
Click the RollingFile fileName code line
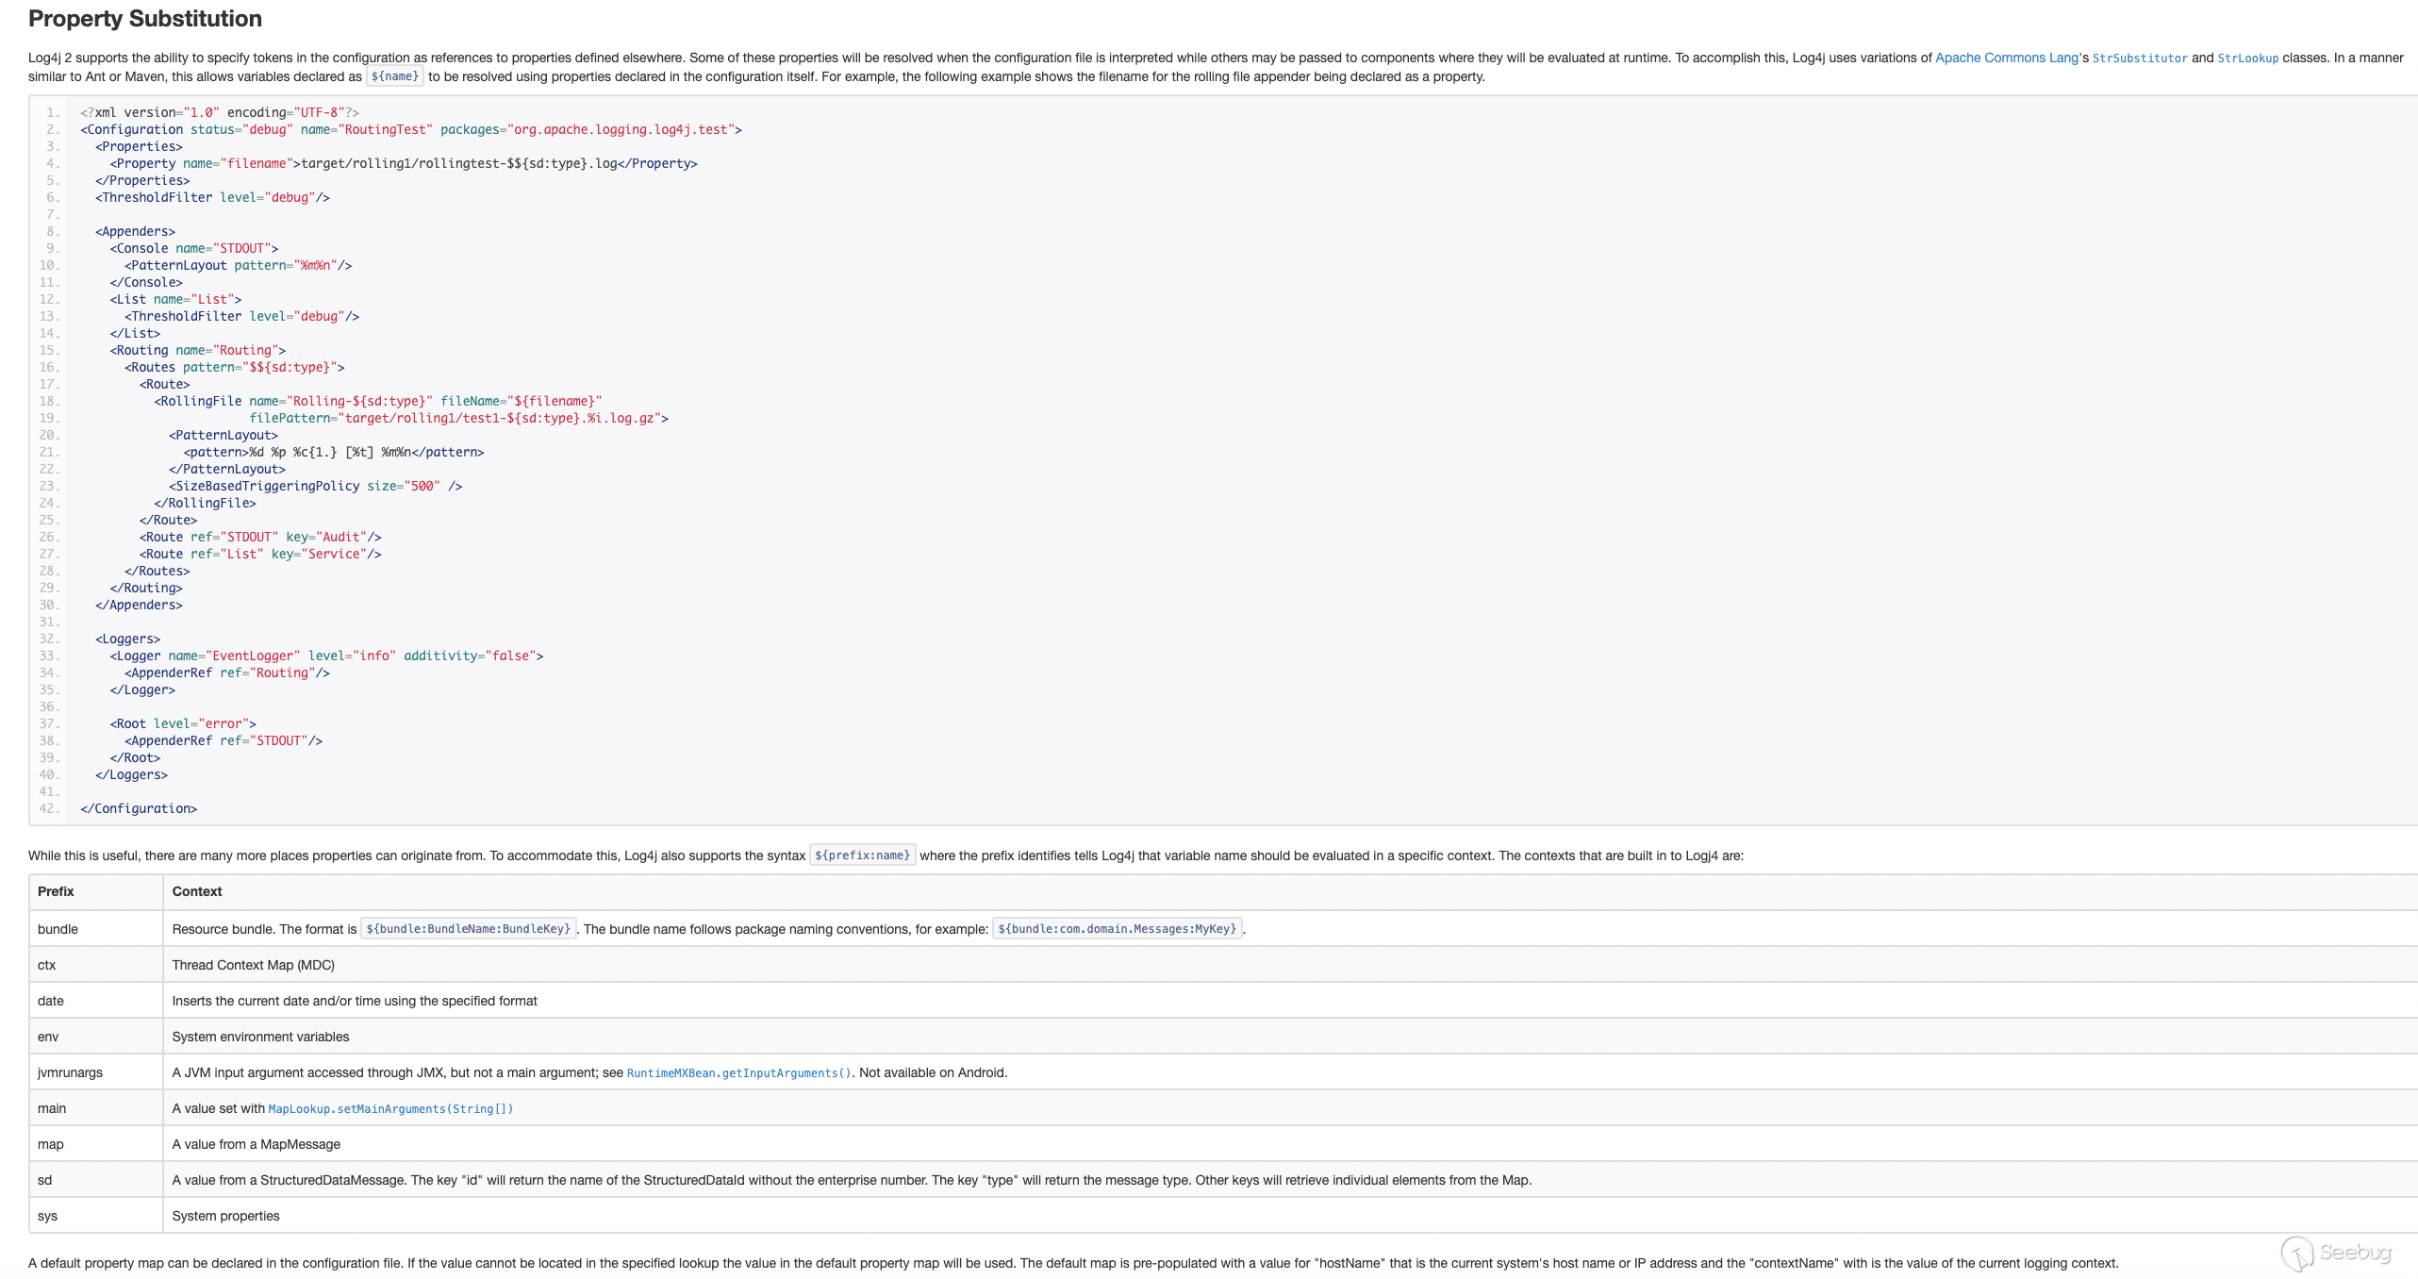[x=377, y=401]
